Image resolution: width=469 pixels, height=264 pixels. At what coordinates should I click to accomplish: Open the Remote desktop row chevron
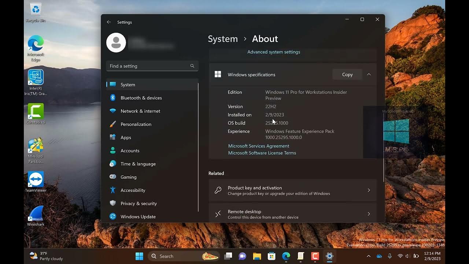click(x=369, y=214)
